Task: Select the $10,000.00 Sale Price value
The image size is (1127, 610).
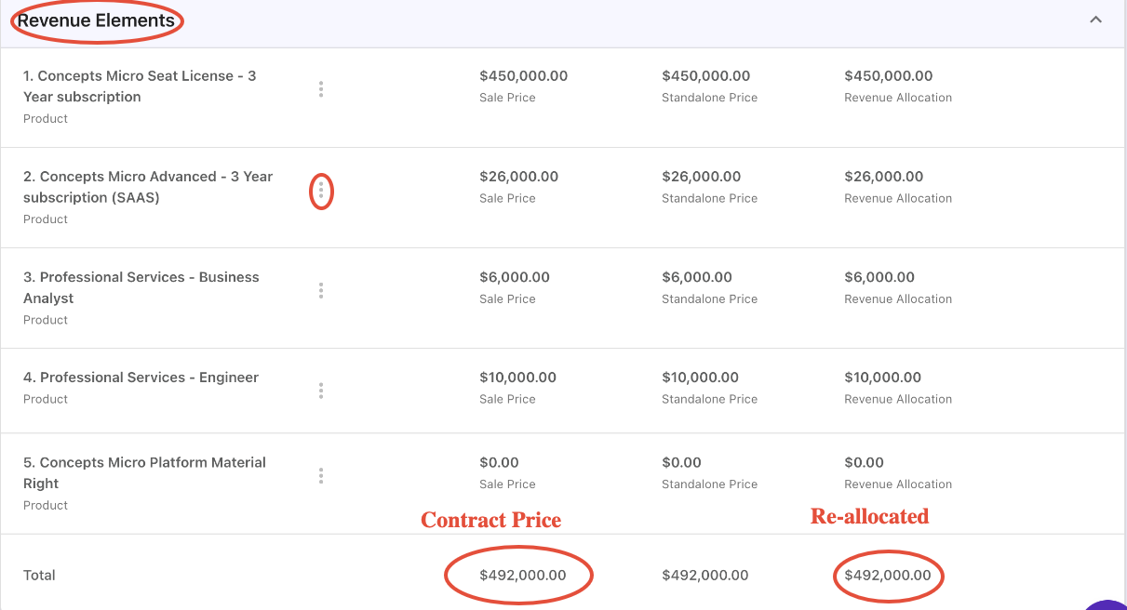Action: point(517,378)
